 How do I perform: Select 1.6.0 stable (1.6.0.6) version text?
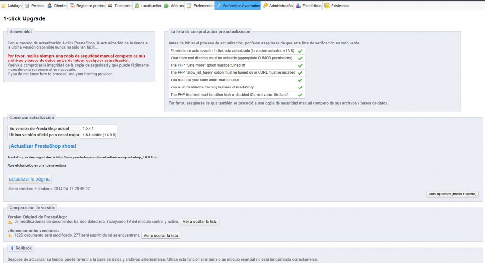click(99, 135)
